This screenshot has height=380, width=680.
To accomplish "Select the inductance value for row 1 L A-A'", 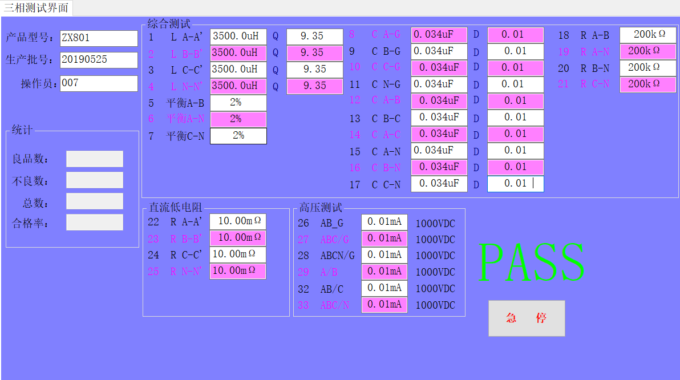I will (238, 36).
